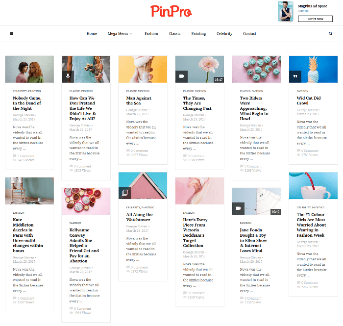
Task: Open the All Along the Watchtower article
Action: (x=139, y=217)
